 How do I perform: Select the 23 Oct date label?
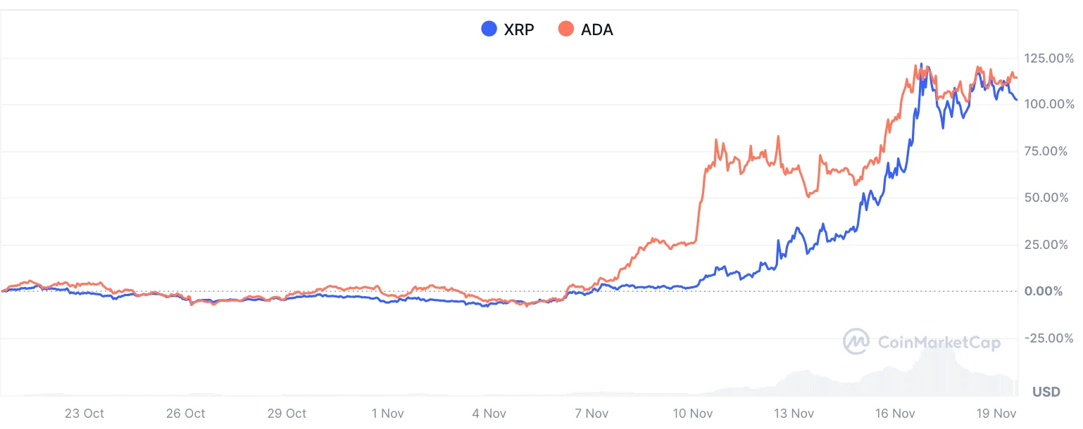point(84,414)
